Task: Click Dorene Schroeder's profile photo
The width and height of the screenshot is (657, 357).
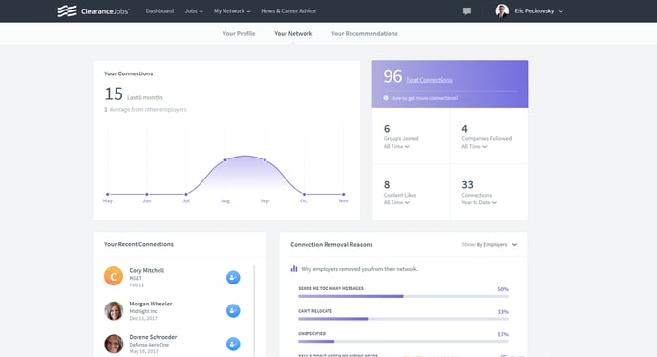Action: click(x=114, y=344)
